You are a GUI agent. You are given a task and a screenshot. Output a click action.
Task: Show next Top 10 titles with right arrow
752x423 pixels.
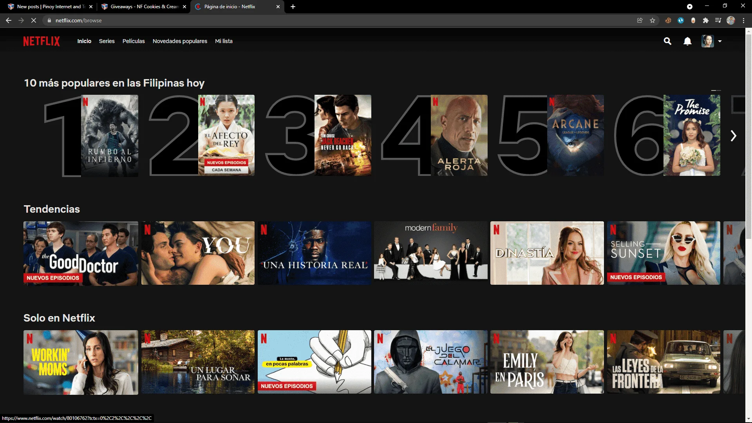pos(733,136)
